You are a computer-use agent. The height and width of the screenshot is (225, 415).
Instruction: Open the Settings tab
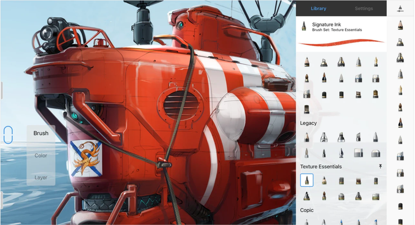point(364,8)
